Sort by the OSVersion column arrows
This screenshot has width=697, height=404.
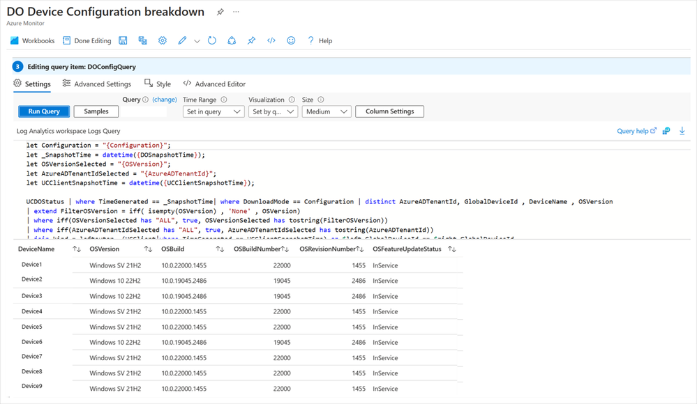click(x=149, y=249)
